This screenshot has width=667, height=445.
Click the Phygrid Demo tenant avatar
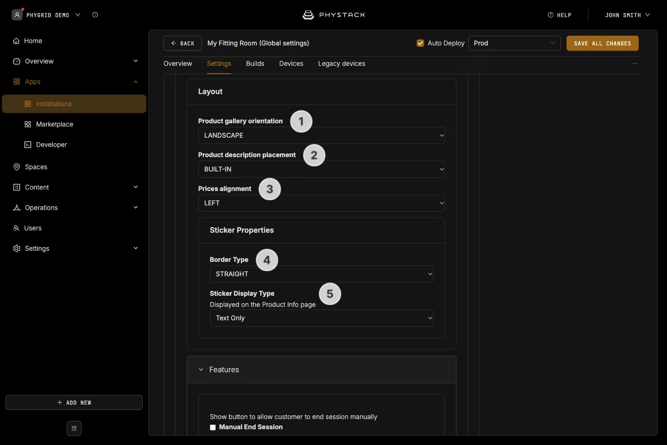click(17, 15)
